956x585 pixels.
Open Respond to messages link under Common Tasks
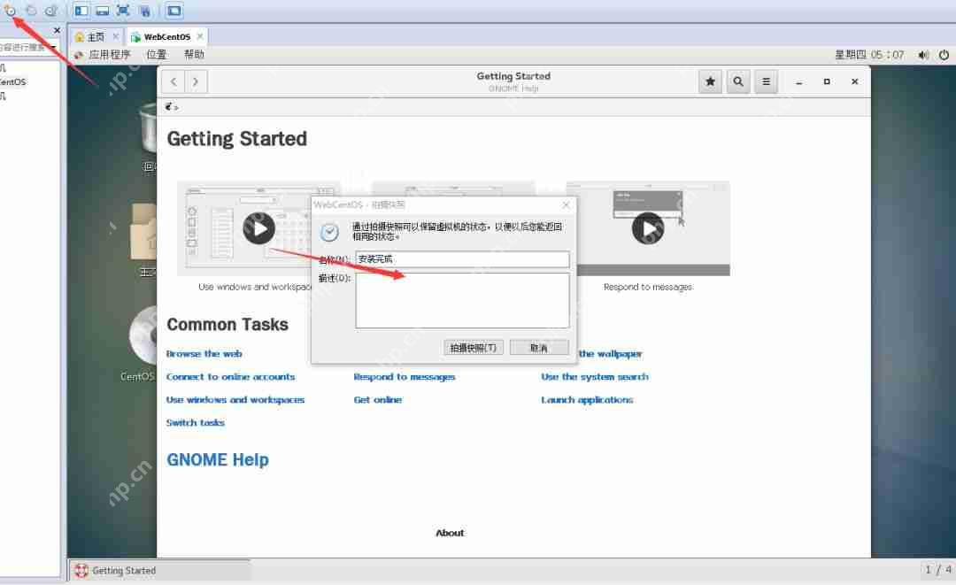pyautogui.click(x=405, y=377)
